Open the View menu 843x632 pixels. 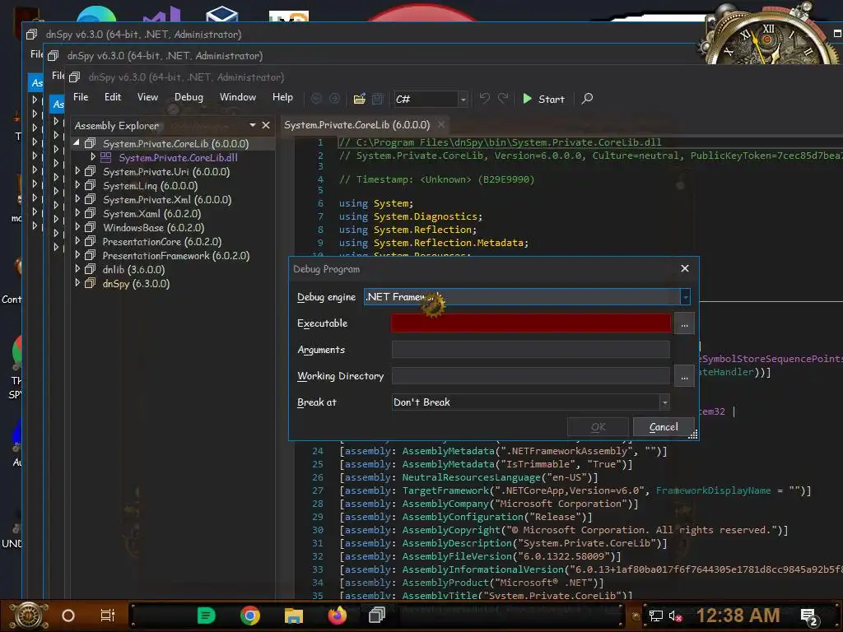147,97
